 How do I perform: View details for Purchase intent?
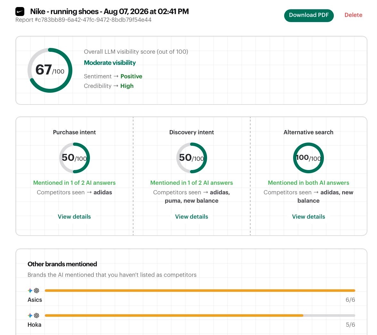click(x=74, y=217)
